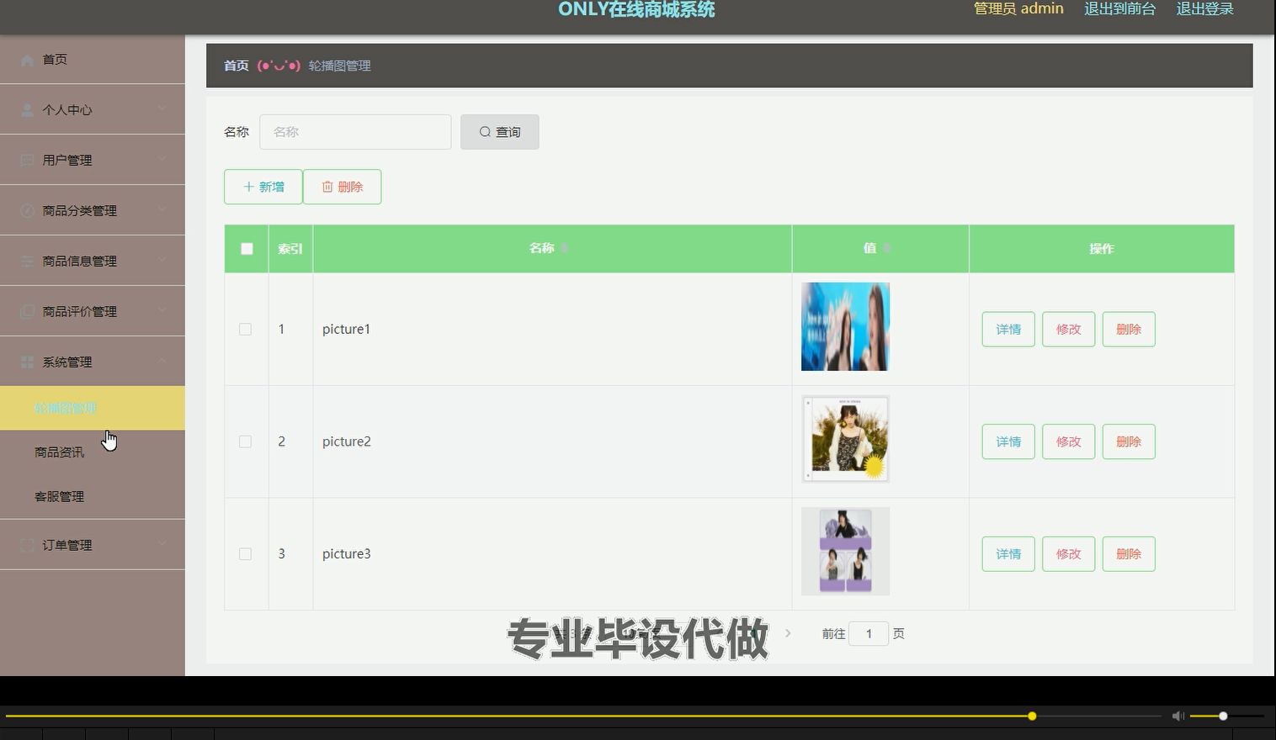The image size is (1276, 740).
Task: Go to next page arrow in pagination
Action: (x=788, y=633)
